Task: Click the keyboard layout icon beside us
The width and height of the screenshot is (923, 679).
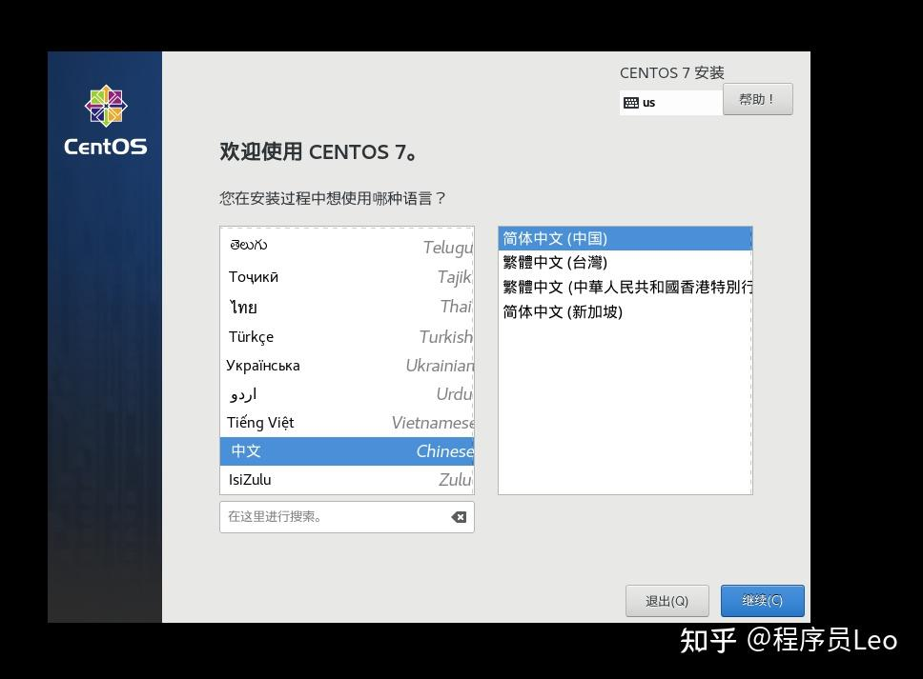Action: (631, 103)
